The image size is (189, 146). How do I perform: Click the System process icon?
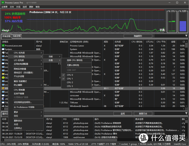3,49
